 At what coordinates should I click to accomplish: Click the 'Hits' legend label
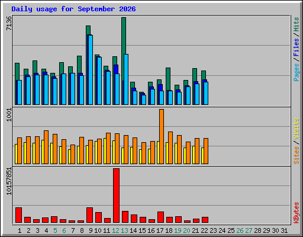coord(296,24)
